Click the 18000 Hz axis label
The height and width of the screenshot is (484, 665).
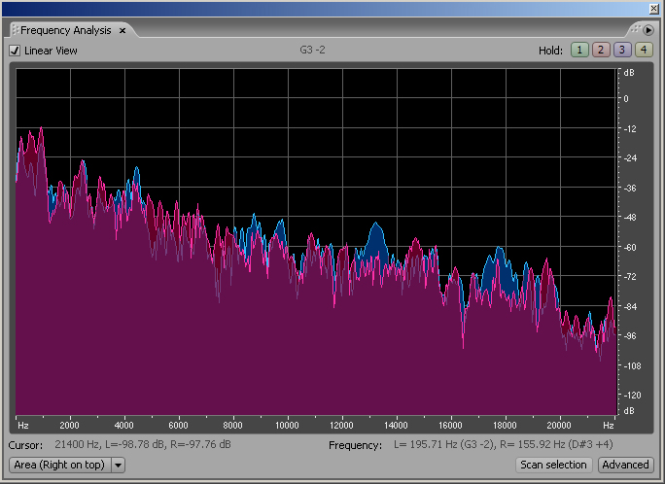(505, 425)
